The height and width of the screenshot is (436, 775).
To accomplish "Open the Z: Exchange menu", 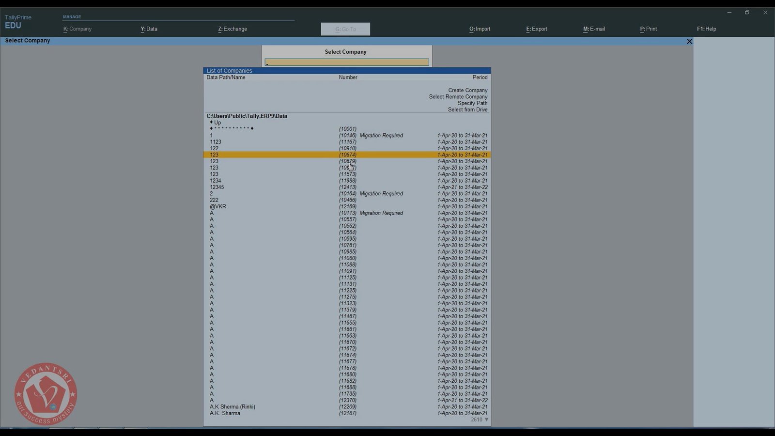I will (x=232, y=29).
